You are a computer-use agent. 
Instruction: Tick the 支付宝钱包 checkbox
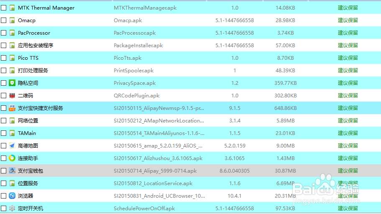coord(4,171)
